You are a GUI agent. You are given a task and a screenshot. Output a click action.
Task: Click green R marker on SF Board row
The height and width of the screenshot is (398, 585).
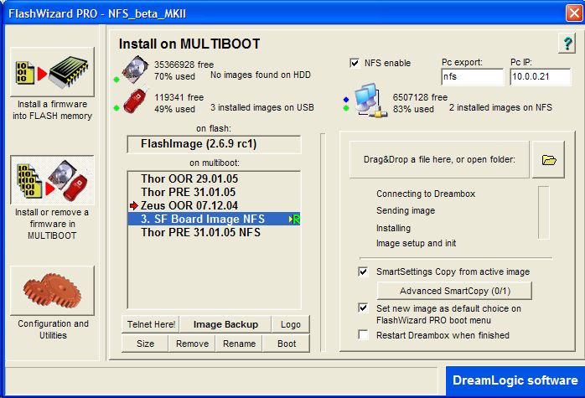(x=294, y=219)
